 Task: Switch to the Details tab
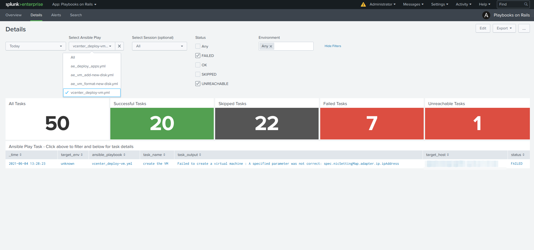[x=36, y=15]
